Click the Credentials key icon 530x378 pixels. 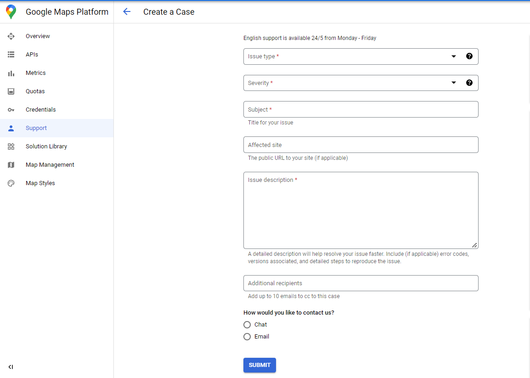[11, 110]
